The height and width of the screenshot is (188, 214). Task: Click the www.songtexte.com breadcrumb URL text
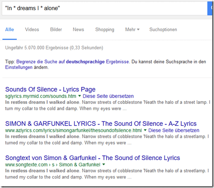pyautogui.click(x=53, y=164)
